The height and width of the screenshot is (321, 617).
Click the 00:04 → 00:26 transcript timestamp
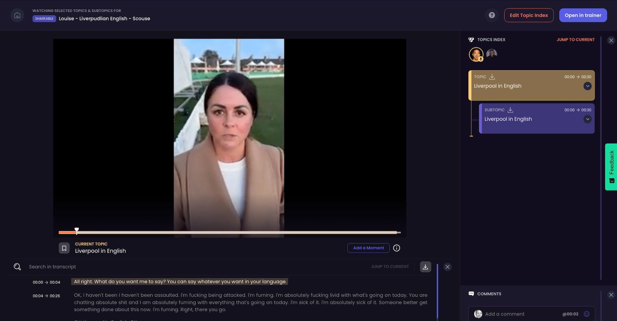pos(46,296)
